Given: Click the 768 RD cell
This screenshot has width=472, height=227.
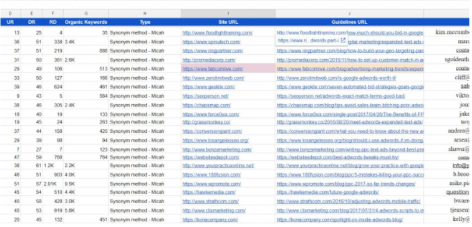Looking at the screenshot, I should (x=53, y=157).
